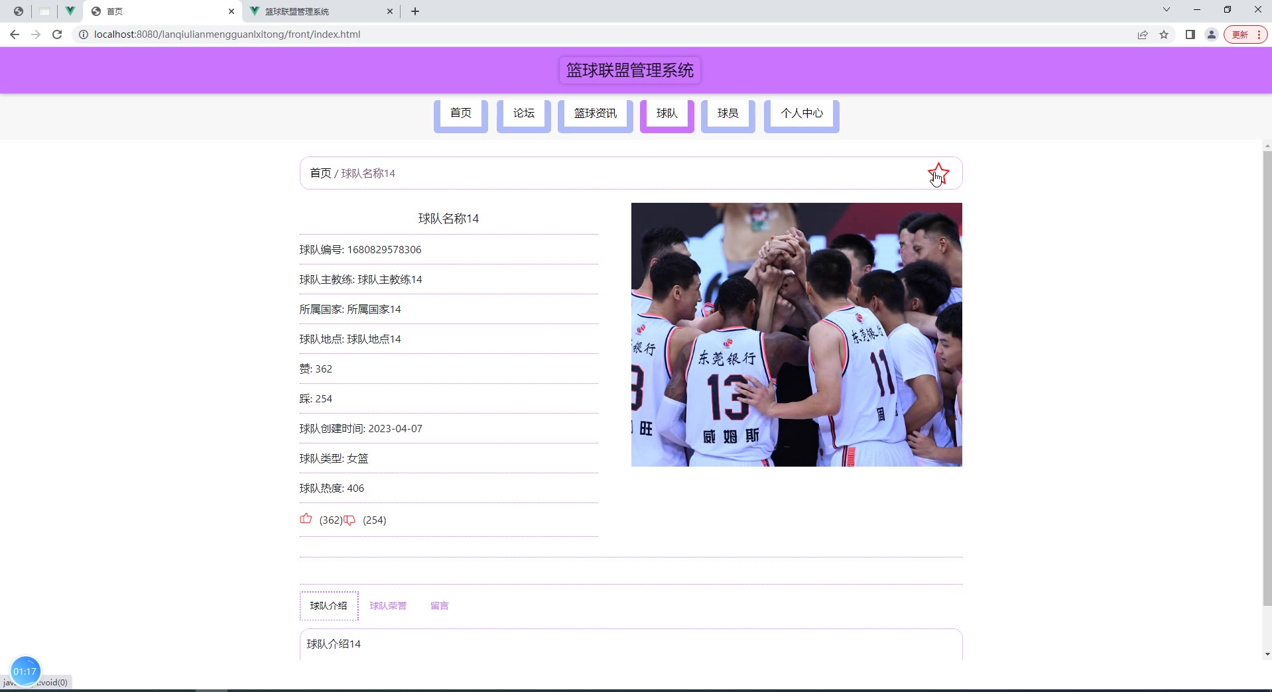Click the team huddle photo

[796, 335]
